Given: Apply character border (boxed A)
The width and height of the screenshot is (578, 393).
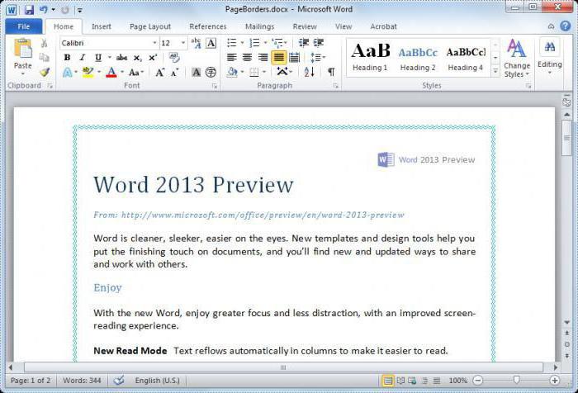Looking at the screenshot, I should (211, 43).
